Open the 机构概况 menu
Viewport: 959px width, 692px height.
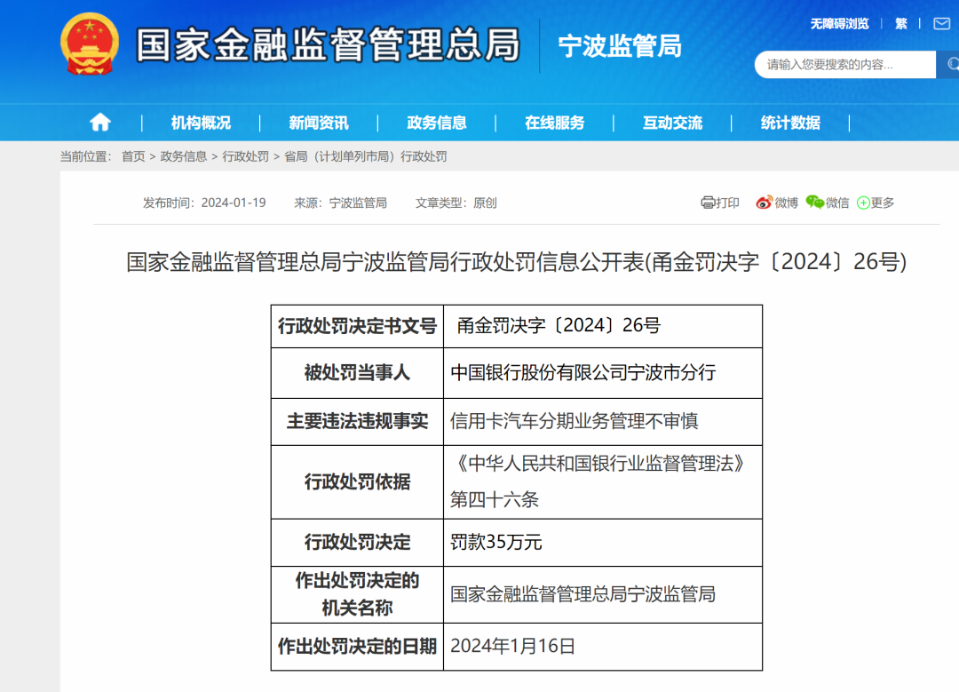[x=201, y=123]
